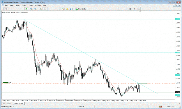Open the Market Watch window icon
The height and width of the screenshot is (109, 182).
(63, 9)
